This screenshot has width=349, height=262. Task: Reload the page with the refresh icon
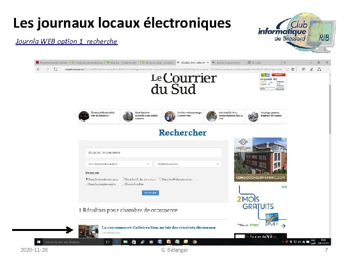56,69
